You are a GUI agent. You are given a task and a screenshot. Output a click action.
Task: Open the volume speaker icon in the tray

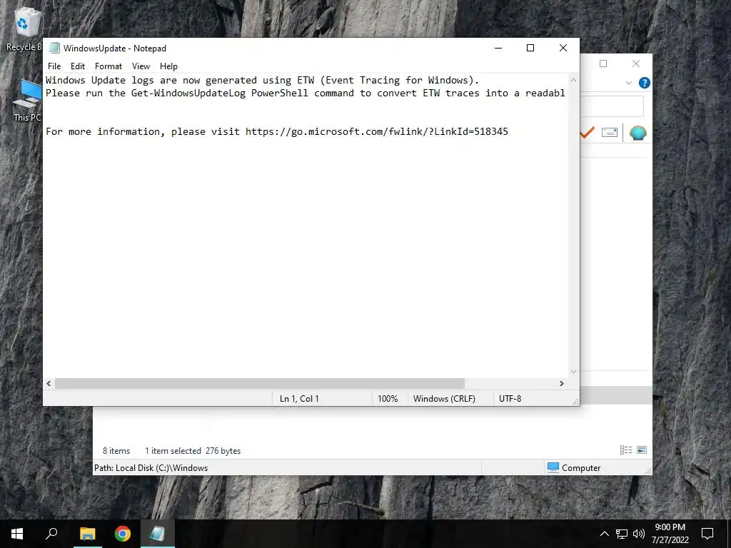[x=639, y=534]
